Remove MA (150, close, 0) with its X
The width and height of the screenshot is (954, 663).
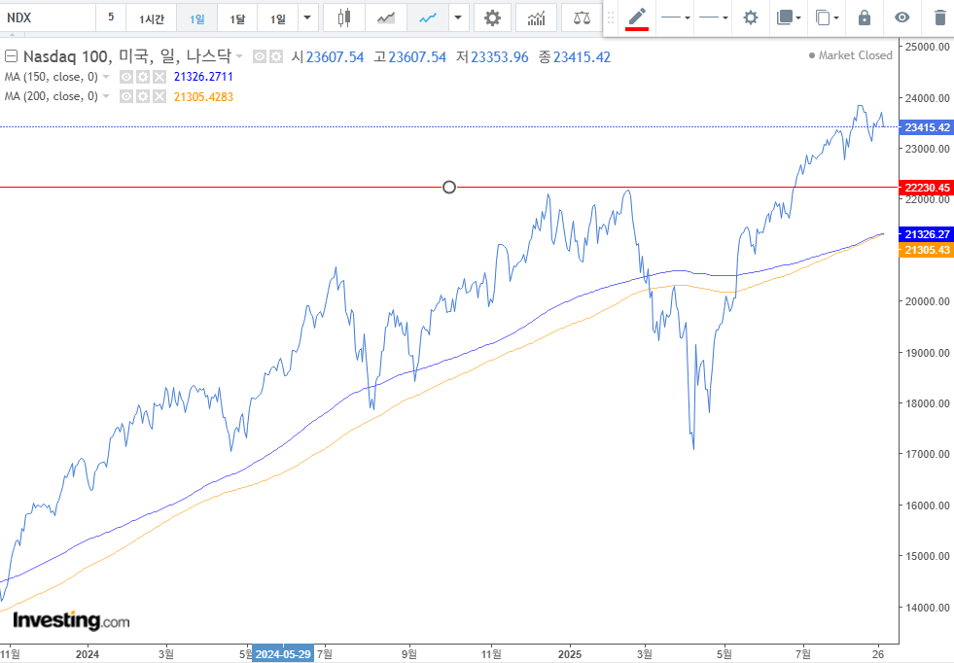[159, 77]
